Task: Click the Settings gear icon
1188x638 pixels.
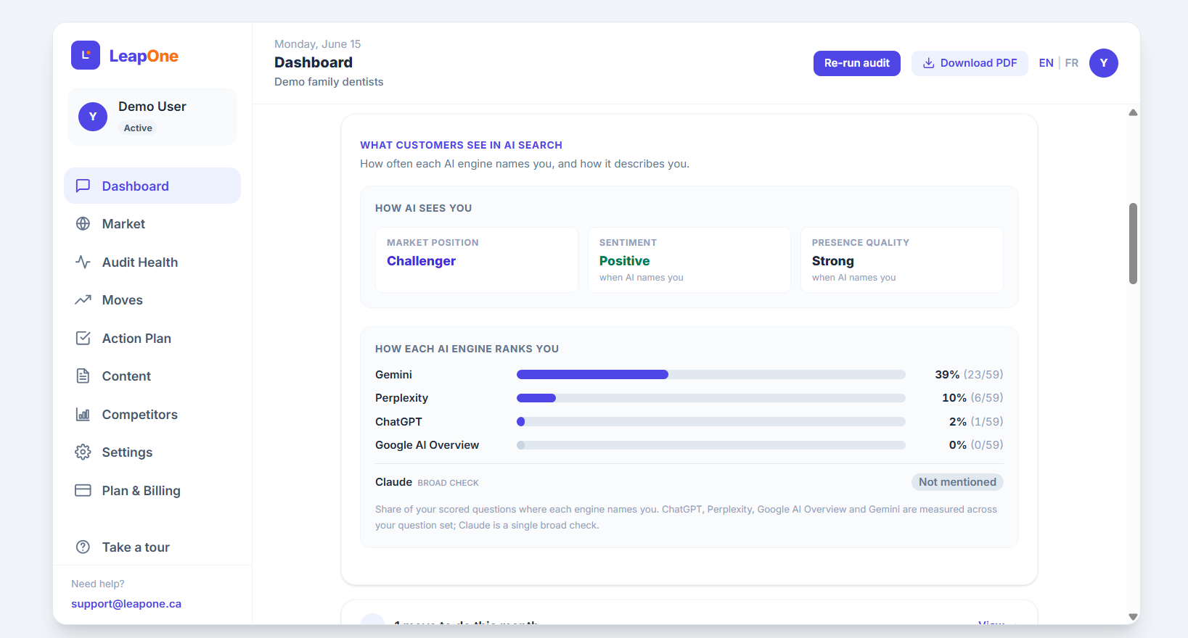Action: tap(83, 452)
